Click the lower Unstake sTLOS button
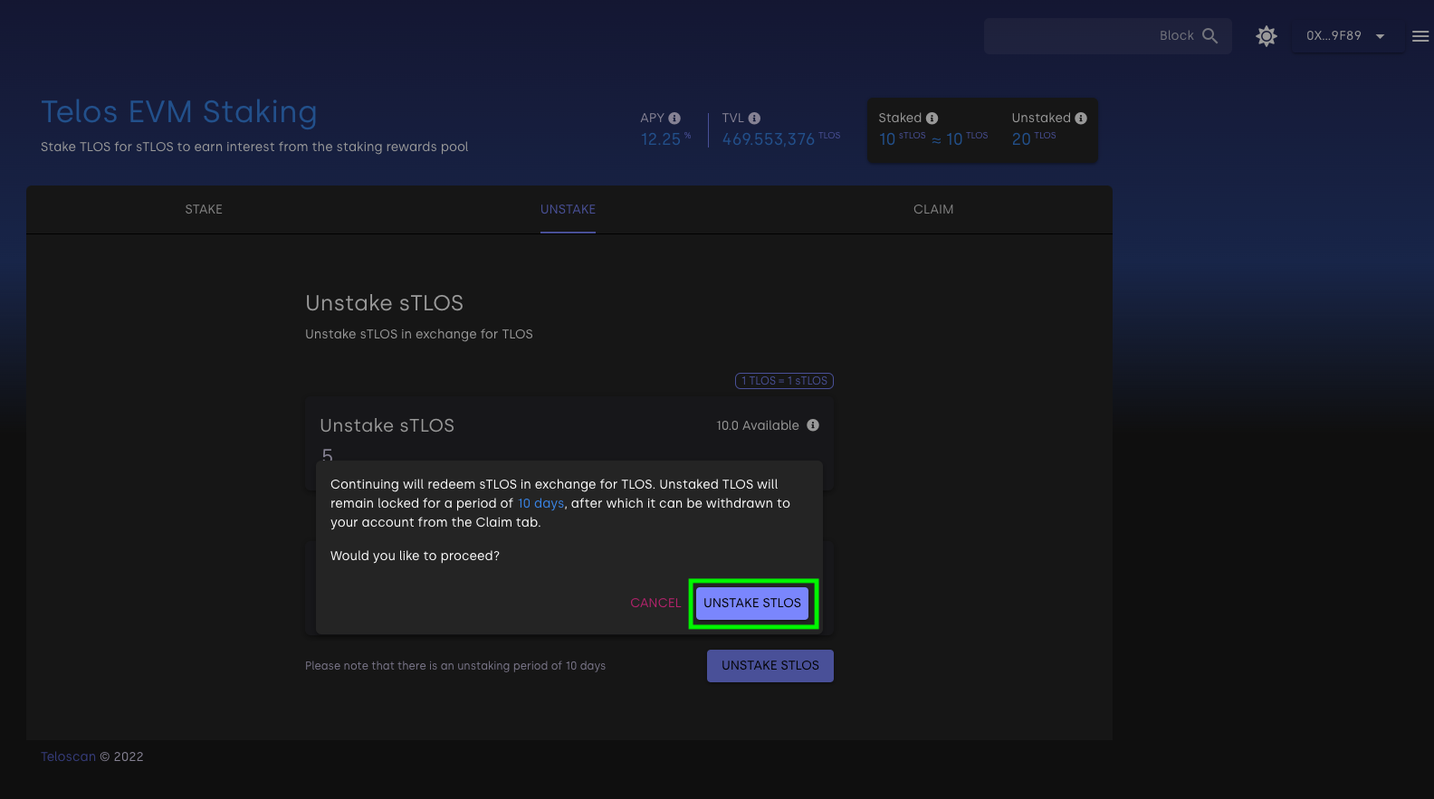Screen dimensions: 1434x799 coord(770,665)
